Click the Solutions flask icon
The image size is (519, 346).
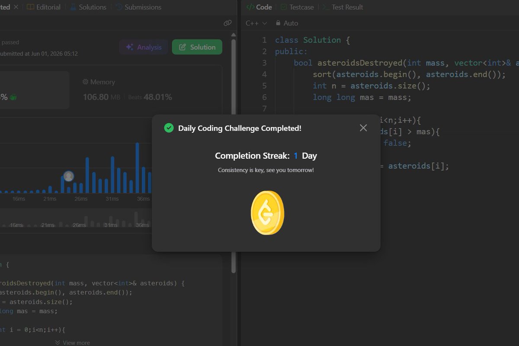(73, 7)
